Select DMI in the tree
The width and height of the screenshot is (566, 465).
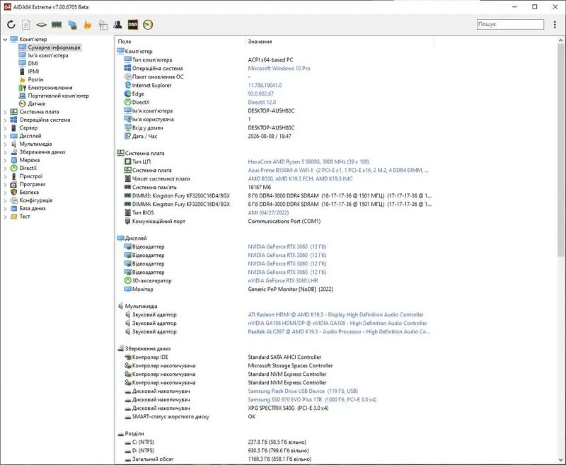(33, 63)
